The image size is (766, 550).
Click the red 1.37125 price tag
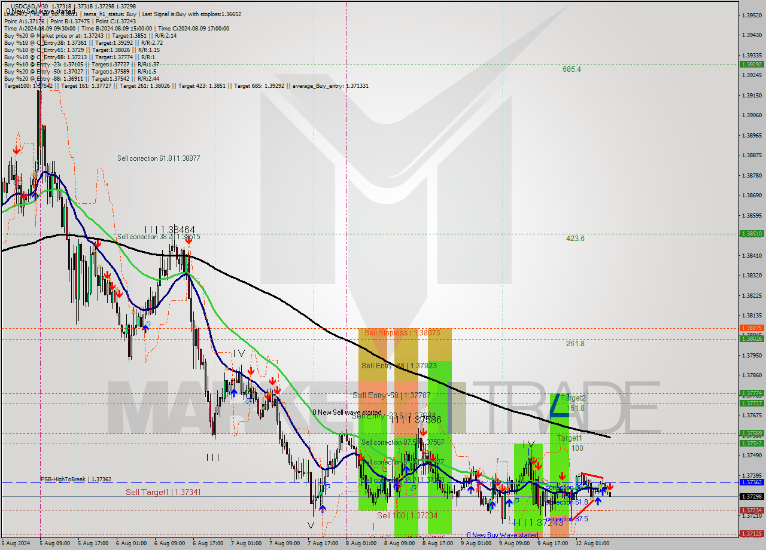coord(751,533)
